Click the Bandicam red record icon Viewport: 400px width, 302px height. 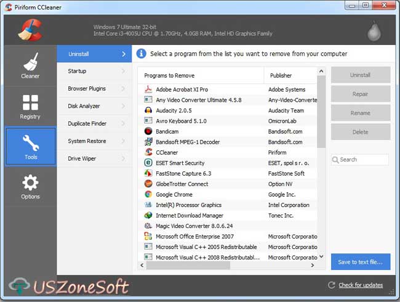tap(148, 131)
